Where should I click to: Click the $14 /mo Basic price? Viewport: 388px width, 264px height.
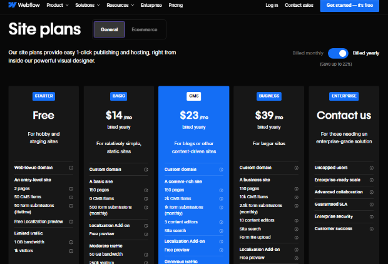click(x=119, y=115)
